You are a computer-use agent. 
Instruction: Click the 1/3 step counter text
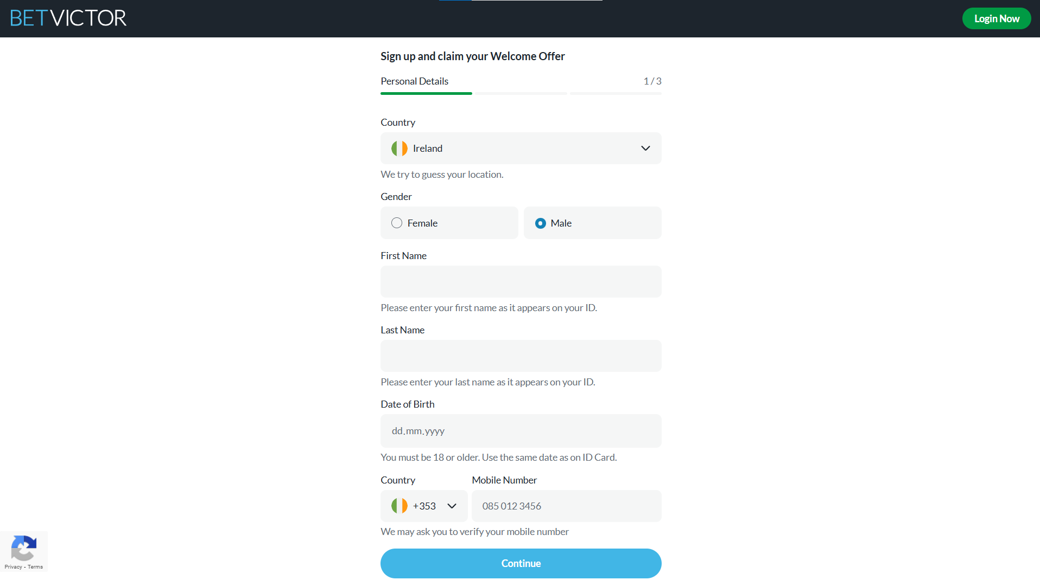pos(652,81)
